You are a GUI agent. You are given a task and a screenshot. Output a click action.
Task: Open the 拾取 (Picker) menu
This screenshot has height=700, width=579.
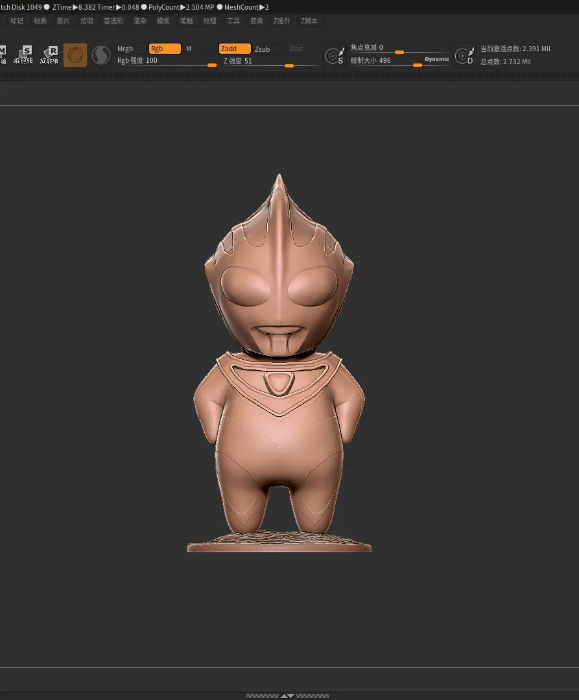coord(87,21)
